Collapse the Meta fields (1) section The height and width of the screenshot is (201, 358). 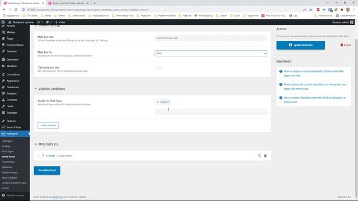point(36,144)
